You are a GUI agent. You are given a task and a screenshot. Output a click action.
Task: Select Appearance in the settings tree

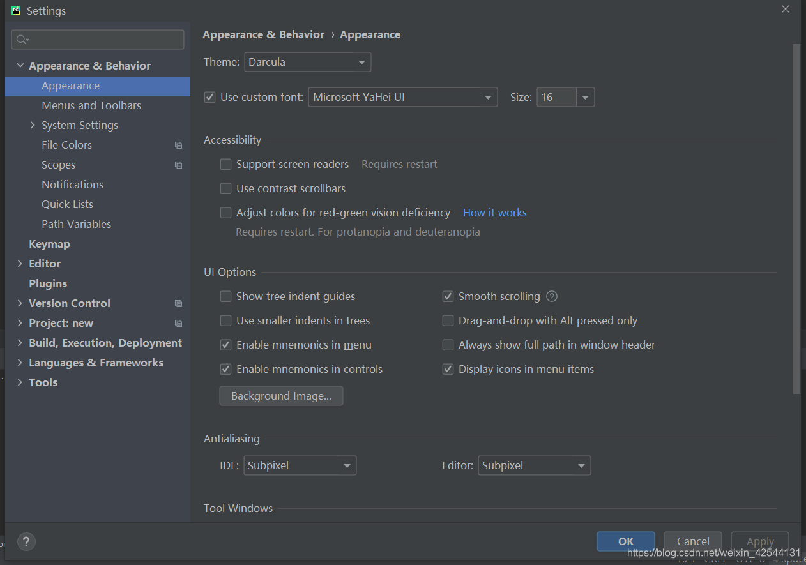pyautogui.click(x=98, y=86)
